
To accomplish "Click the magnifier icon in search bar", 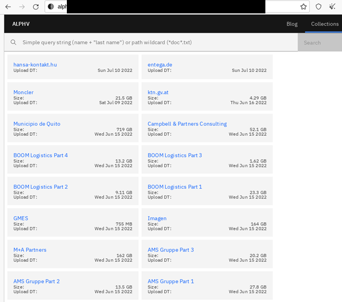I will 13,43.
